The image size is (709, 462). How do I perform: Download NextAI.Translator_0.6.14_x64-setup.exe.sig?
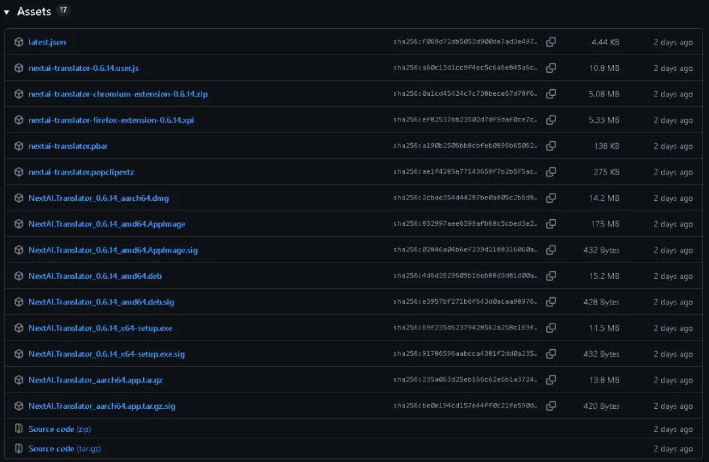(x=107, y=354)
